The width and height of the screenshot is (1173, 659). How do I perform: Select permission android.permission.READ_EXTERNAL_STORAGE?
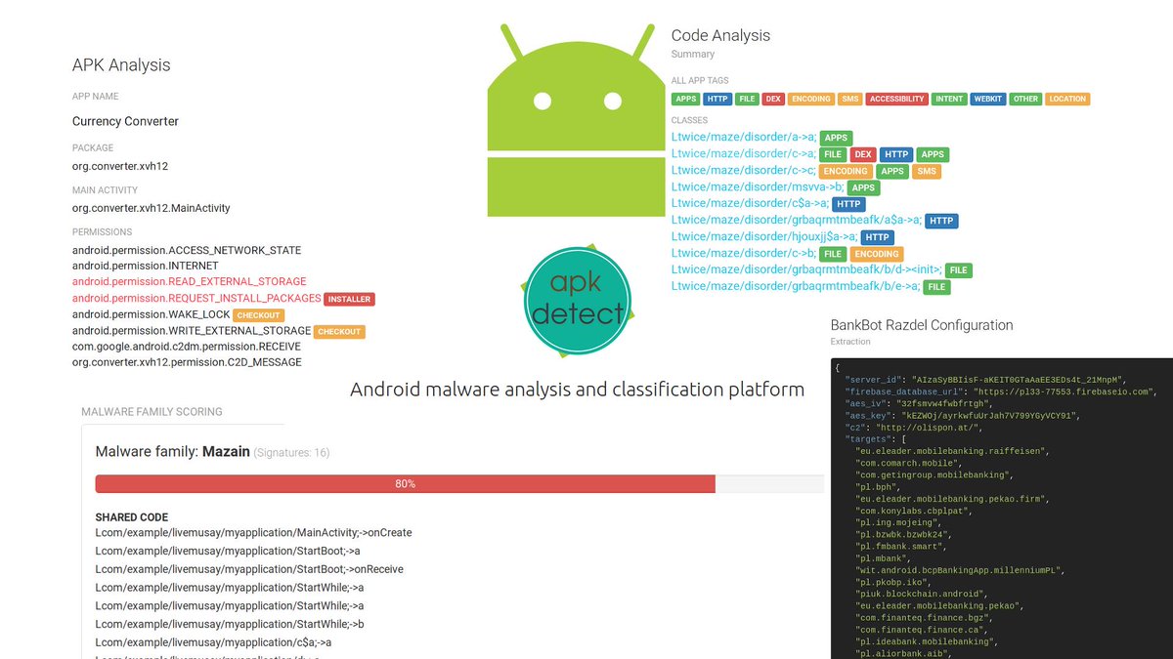pyautogui.click(x=190, y=282)
